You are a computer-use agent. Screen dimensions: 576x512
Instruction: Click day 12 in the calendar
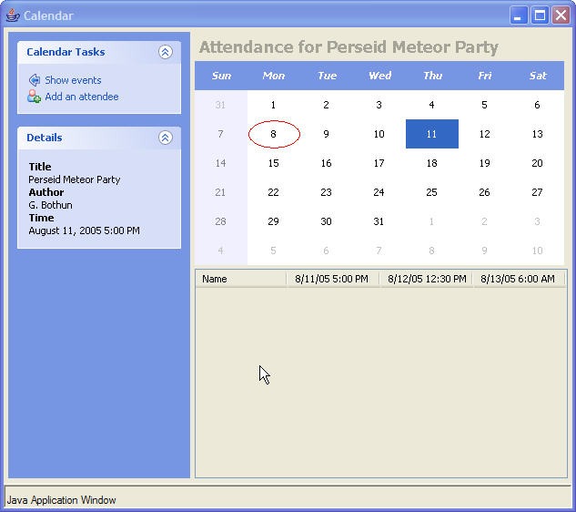click(484, 134)
